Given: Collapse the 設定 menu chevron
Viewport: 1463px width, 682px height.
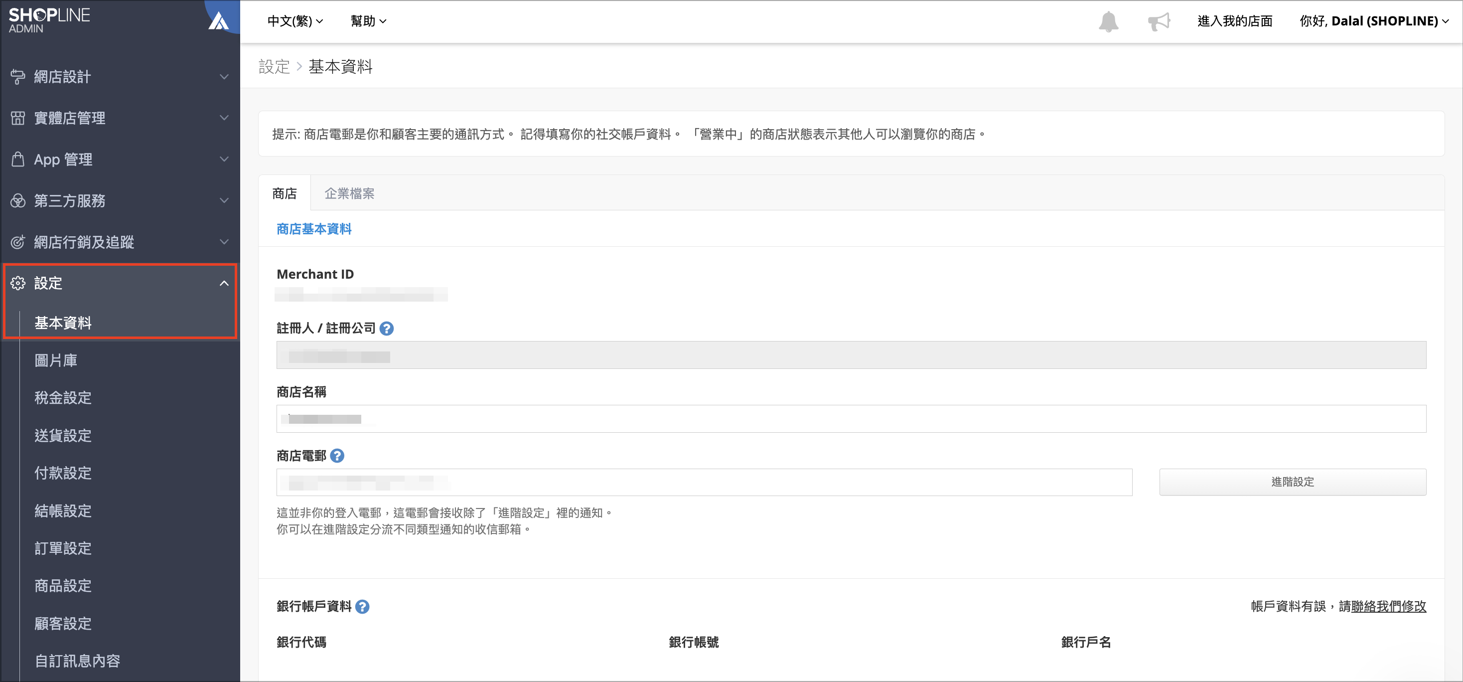Looking at the screenshot, I should click(x=224, y=283).
